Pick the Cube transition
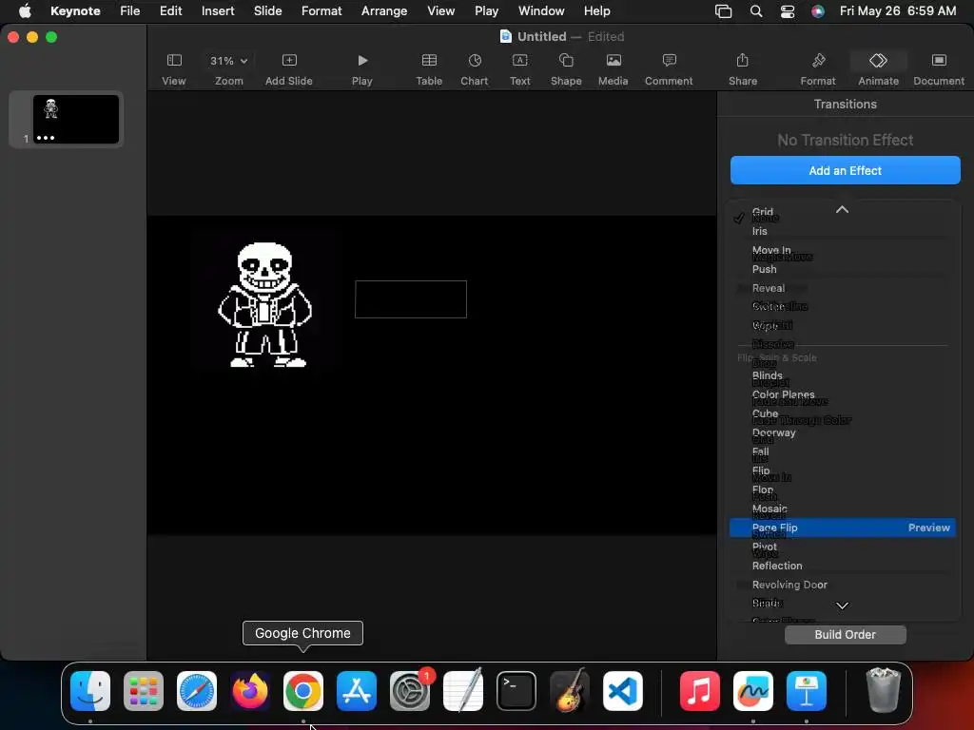Image resolution: width=974 pixels, height=730 pixels. click(766, 413)
